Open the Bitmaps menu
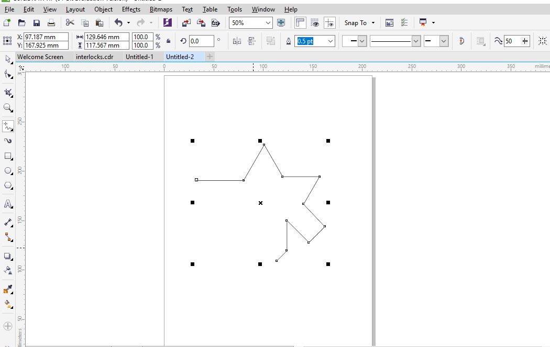550x347 pixels. click(161, 9)
